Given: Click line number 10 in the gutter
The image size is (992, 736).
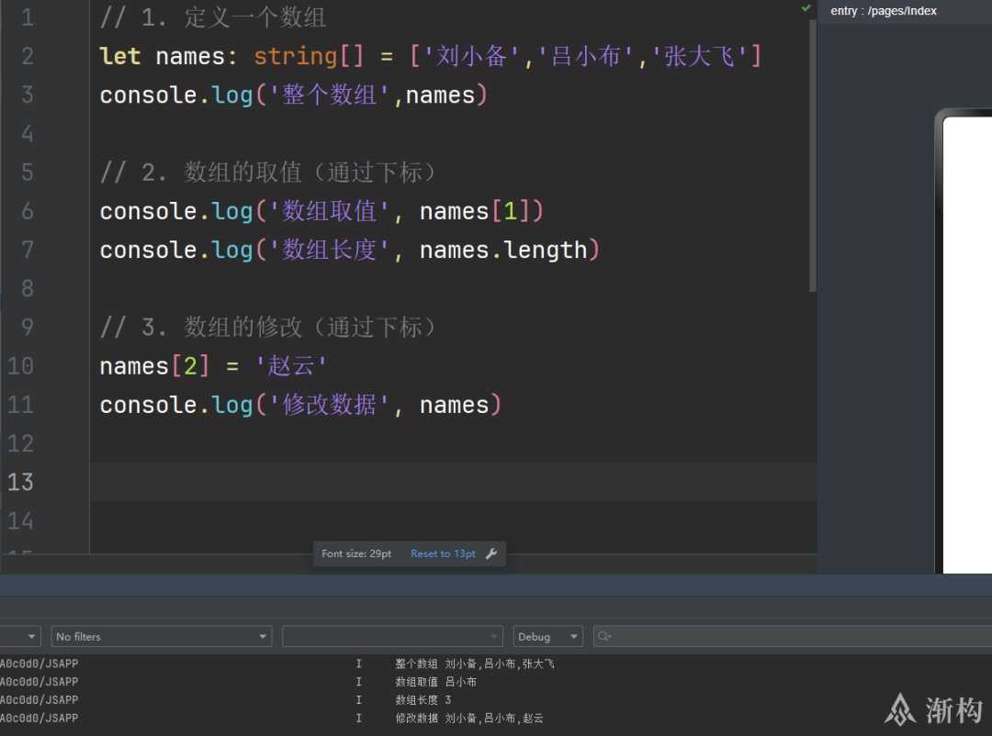Looking at the screenshot, I should click(20, 366).
